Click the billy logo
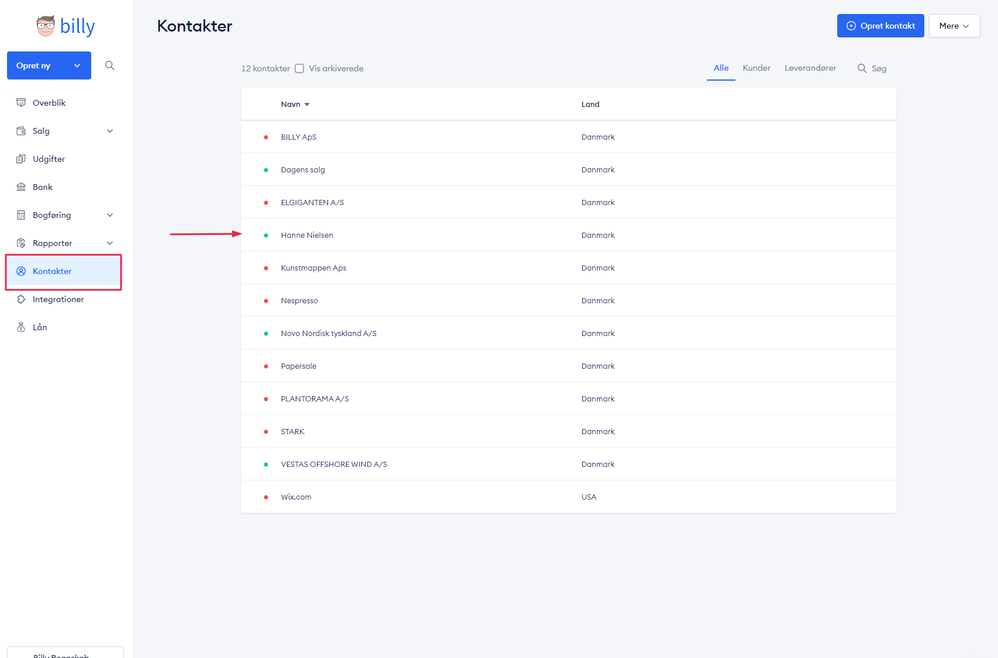This screenshot has height=658, width=998. tap(65, 26)
